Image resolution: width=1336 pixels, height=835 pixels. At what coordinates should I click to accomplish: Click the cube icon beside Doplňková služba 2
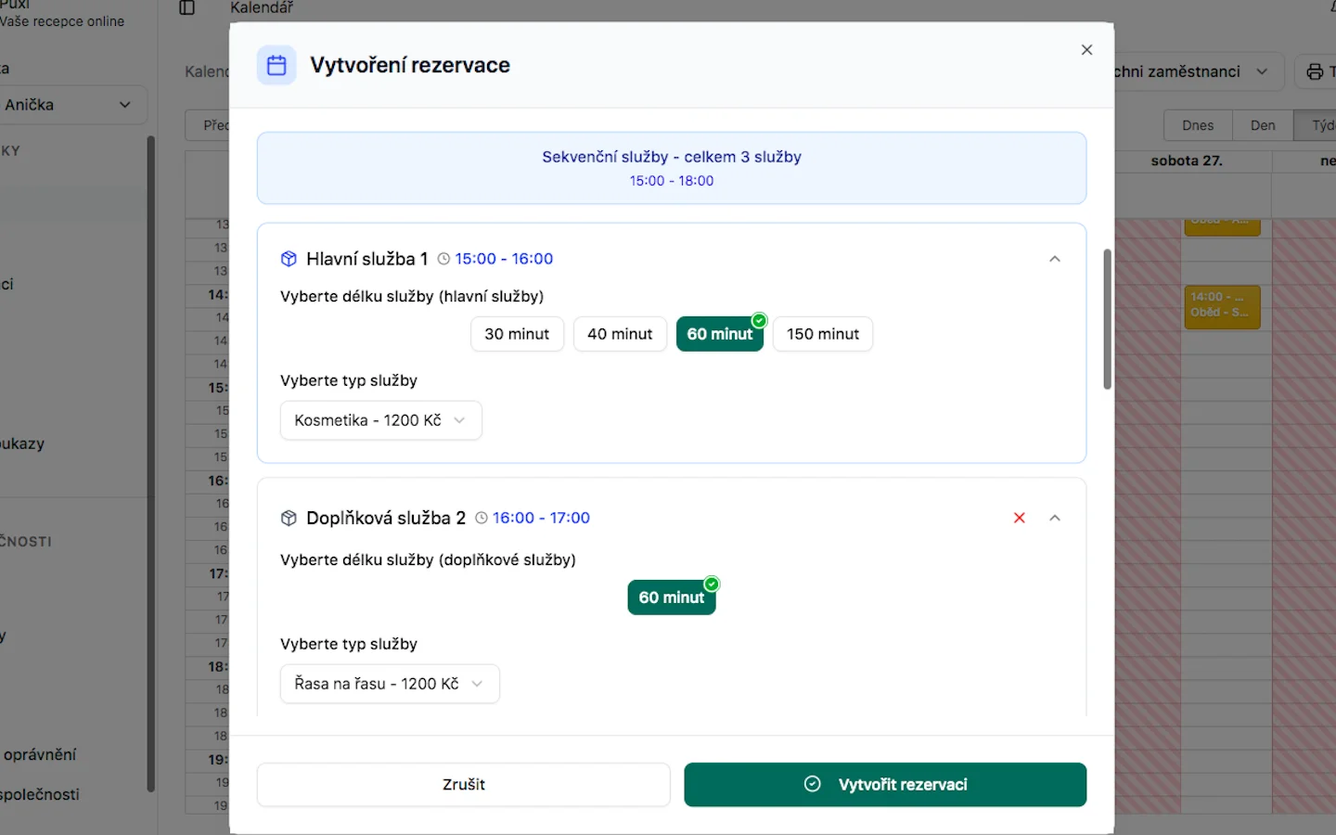point(289,518)
